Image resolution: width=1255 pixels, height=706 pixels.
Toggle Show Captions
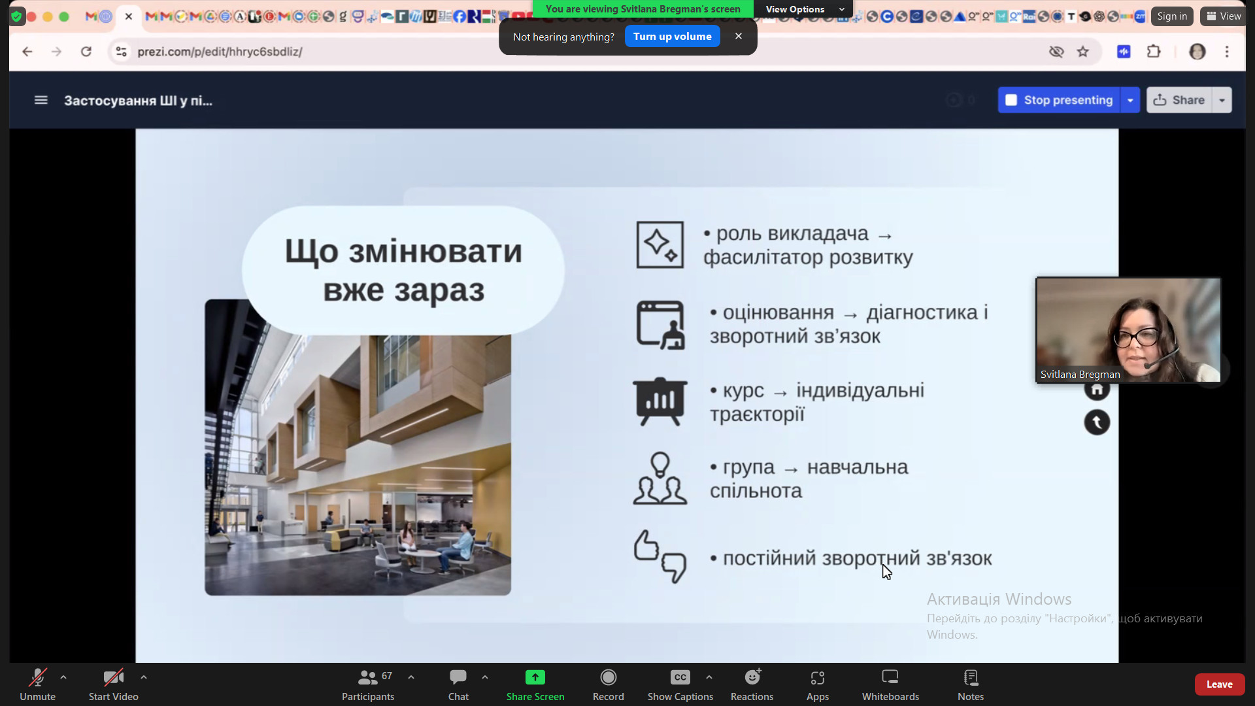[x=680, y=684]
